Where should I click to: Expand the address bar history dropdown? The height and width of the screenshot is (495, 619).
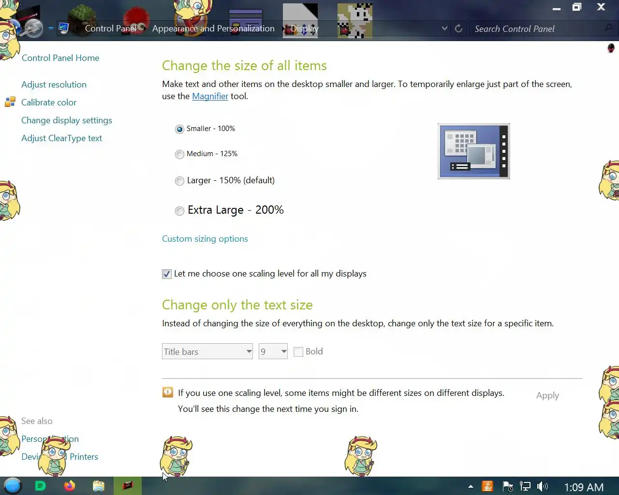444,29
